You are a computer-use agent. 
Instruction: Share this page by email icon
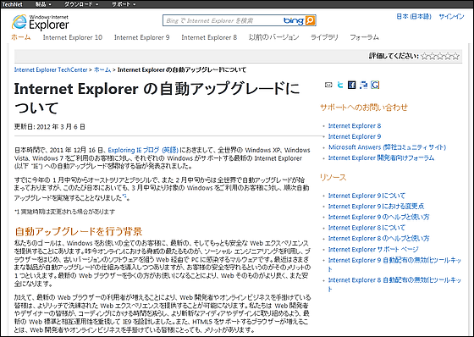[328, 85]
